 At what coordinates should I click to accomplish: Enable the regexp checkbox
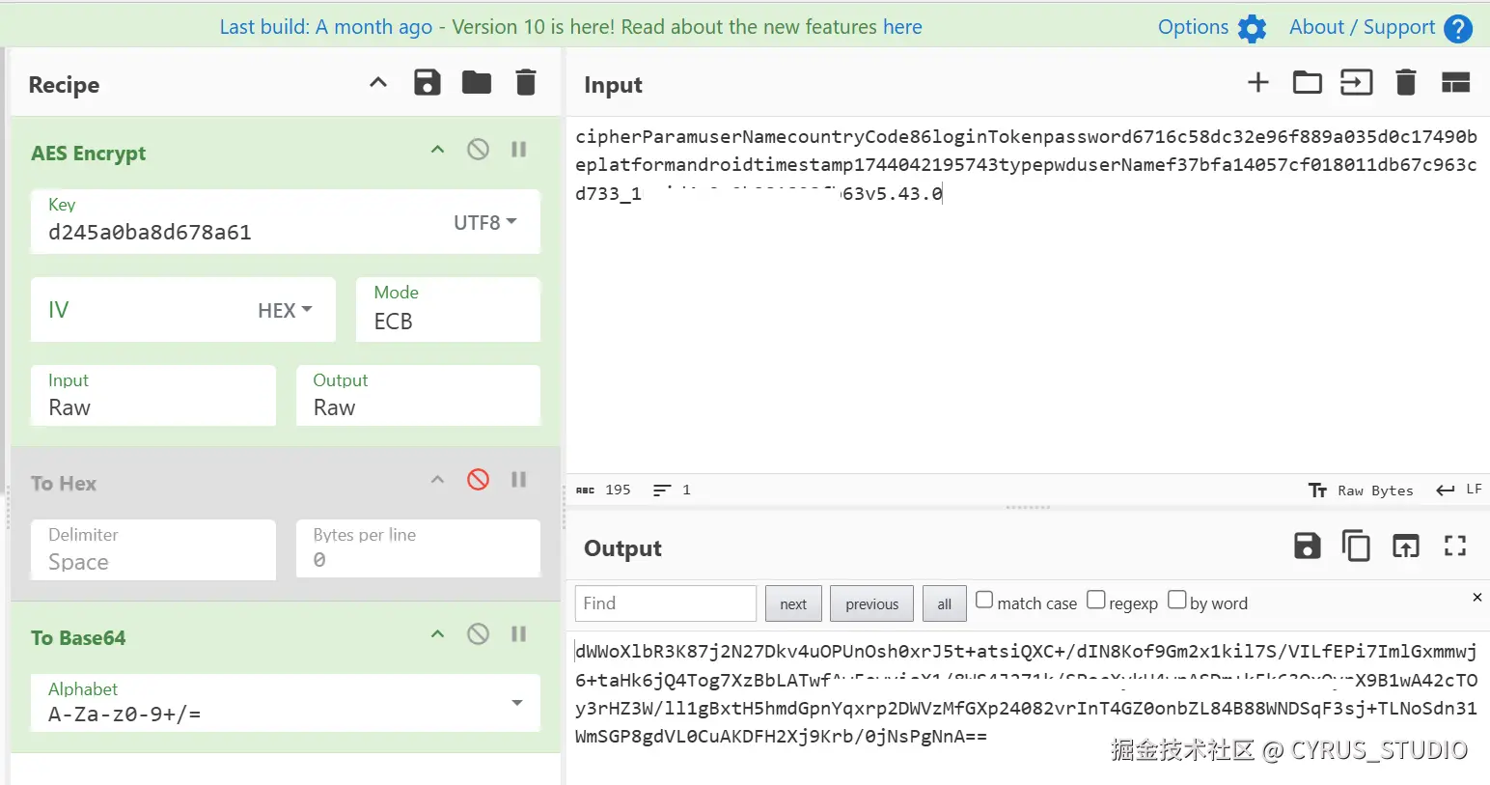[1096, 600]
